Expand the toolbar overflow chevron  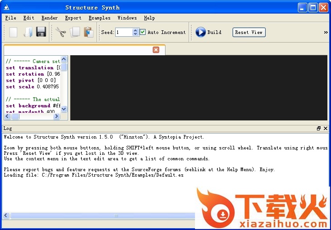(x=326, y=32)
